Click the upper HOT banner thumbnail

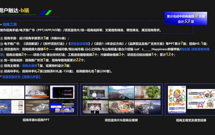201,94
